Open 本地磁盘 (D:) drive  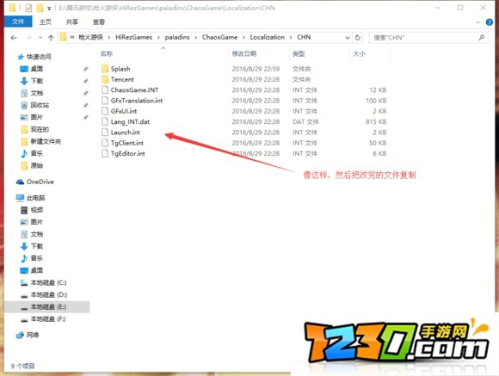(x=48, y=295)
